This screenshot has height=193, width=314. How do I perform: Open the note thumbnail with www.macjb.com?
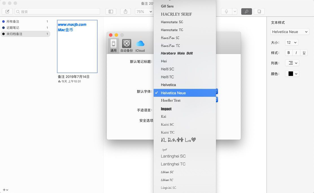(x=77, y=47)
